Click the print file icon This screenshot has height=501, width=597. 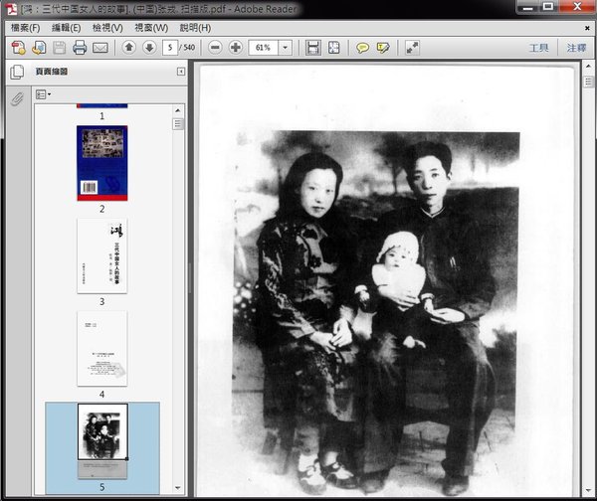tap(80, 48)
